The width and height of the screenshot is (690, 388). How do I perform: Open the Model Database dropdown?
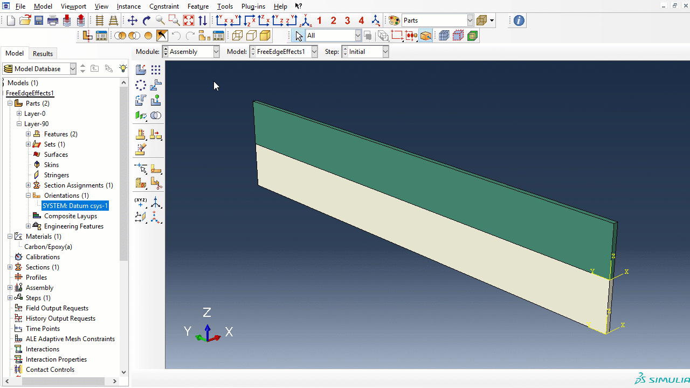[40, 68]
